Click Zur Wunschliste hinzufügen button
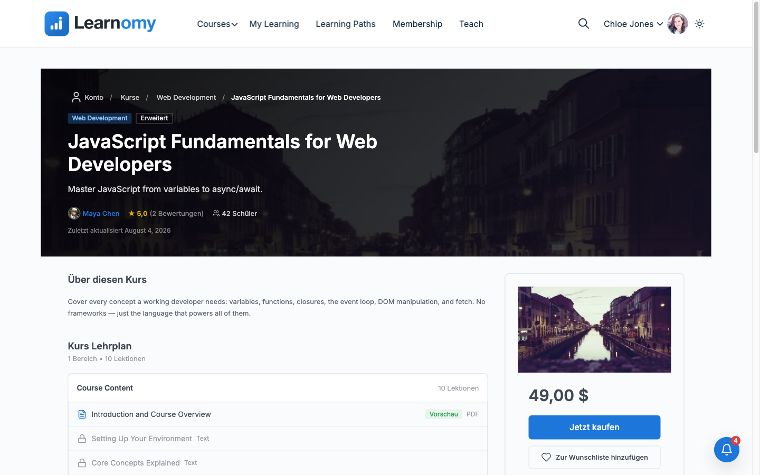This screenshot has height=475, width=760. [x=594, y=458]
